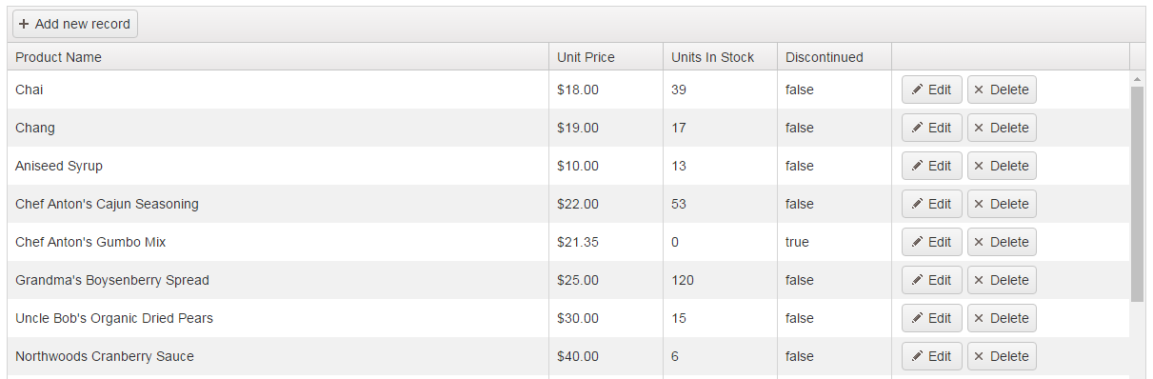Sort by Unit Price column header
The image size is (1153, 379).
pyautogui.click(x=606, y=57)
